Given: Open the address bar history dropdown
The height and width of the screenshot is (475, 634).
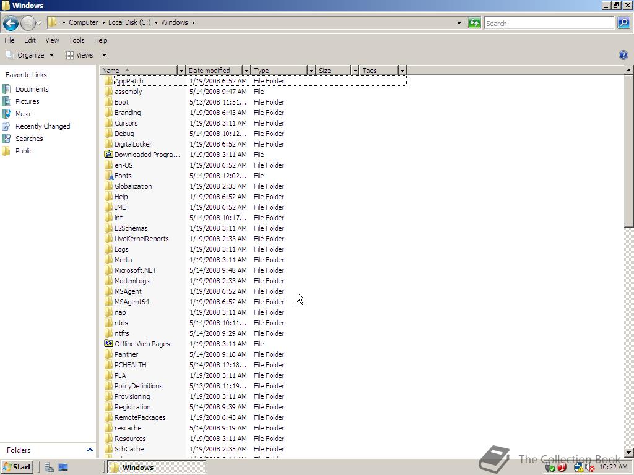Looking at the screenshot, I should [x=459, y=23].
